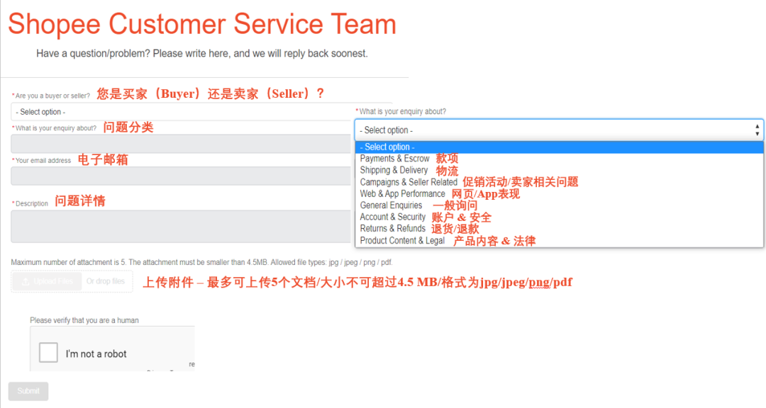Select 'Returns & Refunds' option
Screen dimensions: 766x408
pyautogui.click(x=392, y=228)
